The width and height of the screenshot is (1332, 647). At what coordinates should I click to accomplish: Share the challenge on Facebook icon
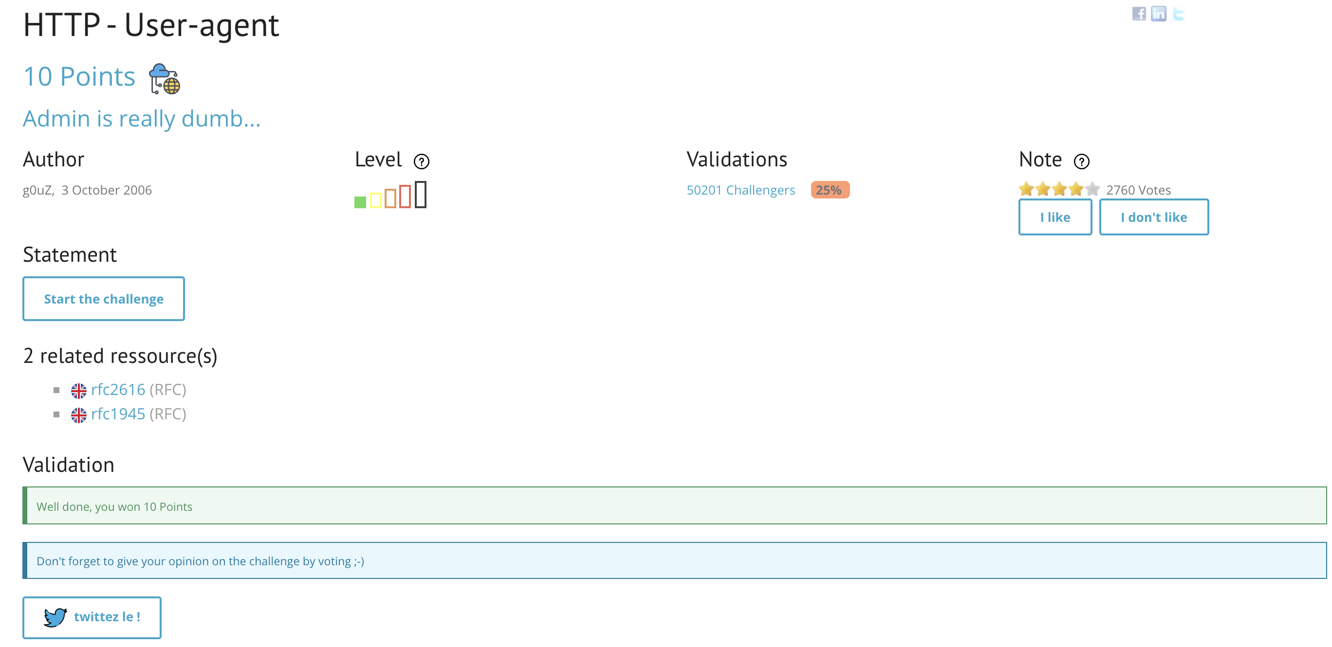(1139, 14)
